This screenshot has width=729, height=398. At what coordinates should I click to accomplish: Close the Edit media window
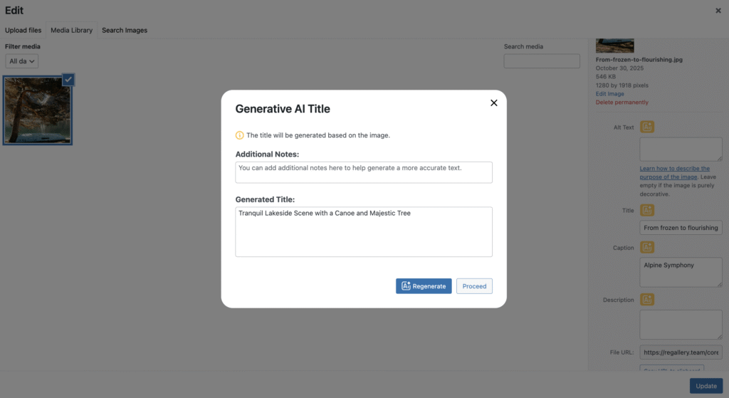click(718, 11)
